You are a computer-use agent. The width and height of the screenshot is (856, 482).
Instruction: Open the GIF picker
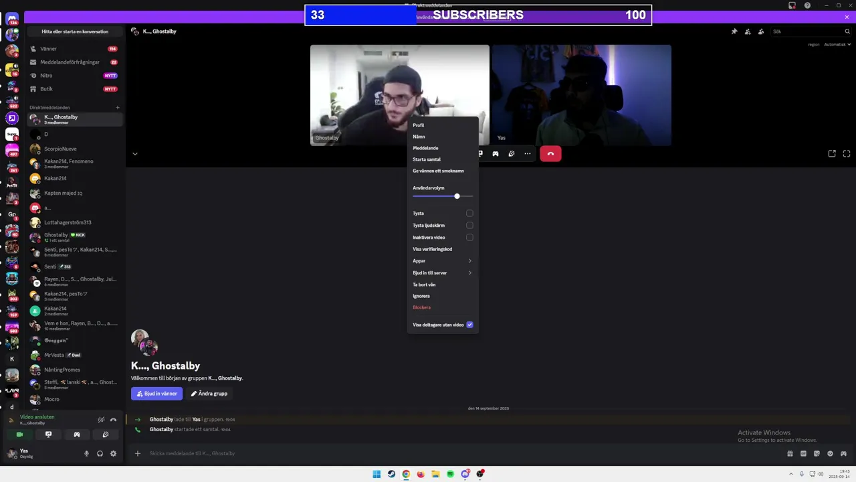[x=803, y=453]
